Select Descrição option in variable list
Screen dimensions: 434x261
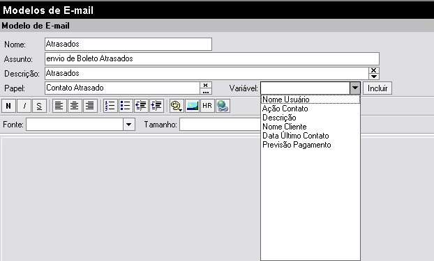(310, 118)
